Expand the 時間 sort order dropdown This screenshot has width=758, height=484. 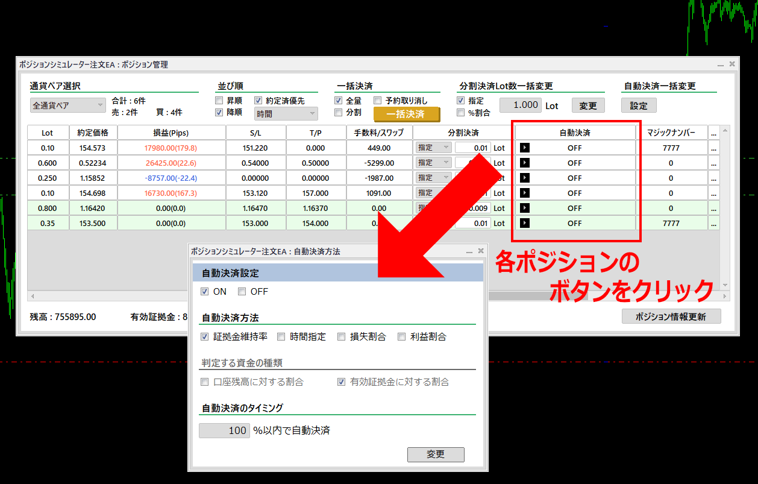[x=286, y=113]
